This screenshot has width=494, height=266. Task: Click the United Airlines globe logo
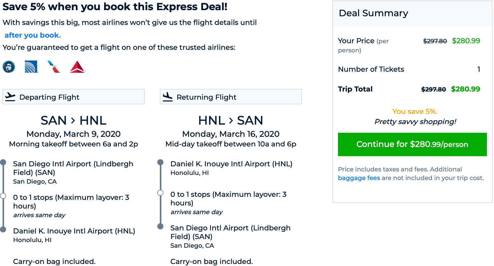coord(31,67)
